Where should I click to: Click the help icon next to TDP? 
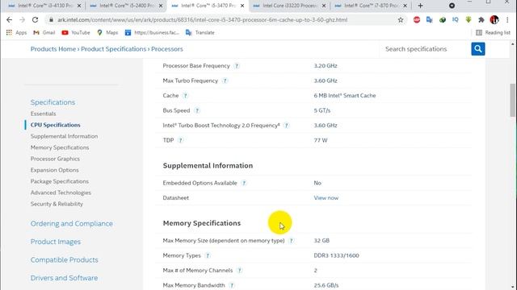point(180,140)
